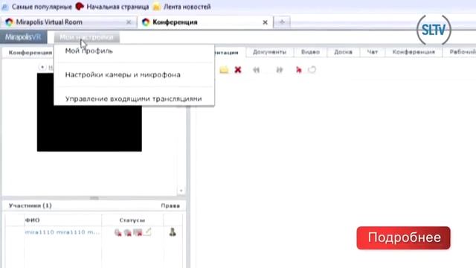Click the pencil status icon for mira1110
Viewport: 476px width, 268px height.
pos(147,232)
